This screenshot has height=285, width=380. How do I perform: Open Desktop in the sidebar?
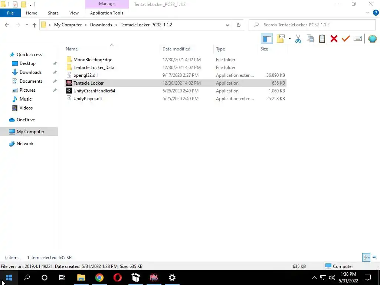pos(27,63)
